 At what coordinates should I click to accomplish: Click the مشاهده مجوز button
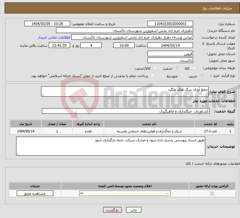point(35,194)
